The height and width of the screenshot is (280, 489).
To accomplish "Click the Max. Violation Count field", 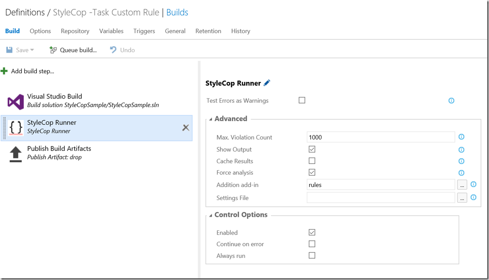I will (381, 137).
